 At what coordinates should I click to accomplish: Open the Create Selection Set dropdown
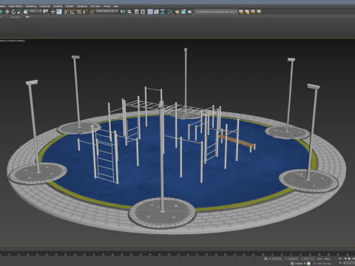click(x=107, y=11)
